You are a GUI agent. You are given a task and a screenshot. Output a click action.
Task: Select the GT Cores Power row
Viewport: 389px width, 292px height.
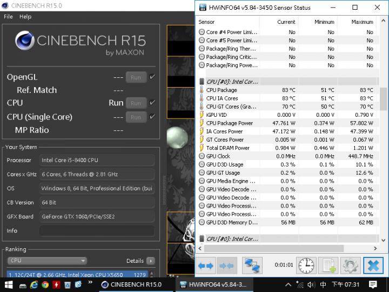[x=287, y=140]
